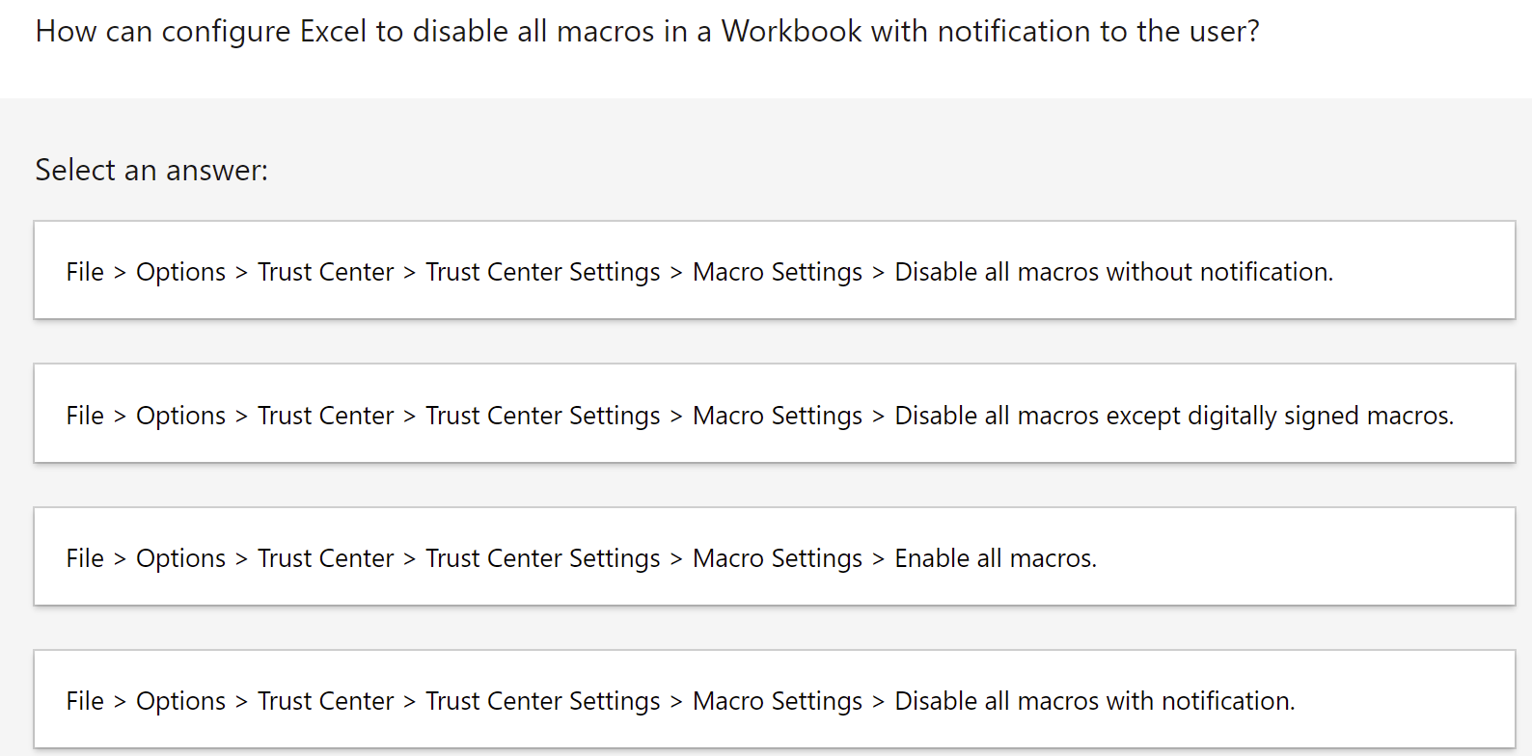The width and height of the screenshot is (1532, 756).
Task: Click 'Options' in the second answer option
Action: coord(180,416)
